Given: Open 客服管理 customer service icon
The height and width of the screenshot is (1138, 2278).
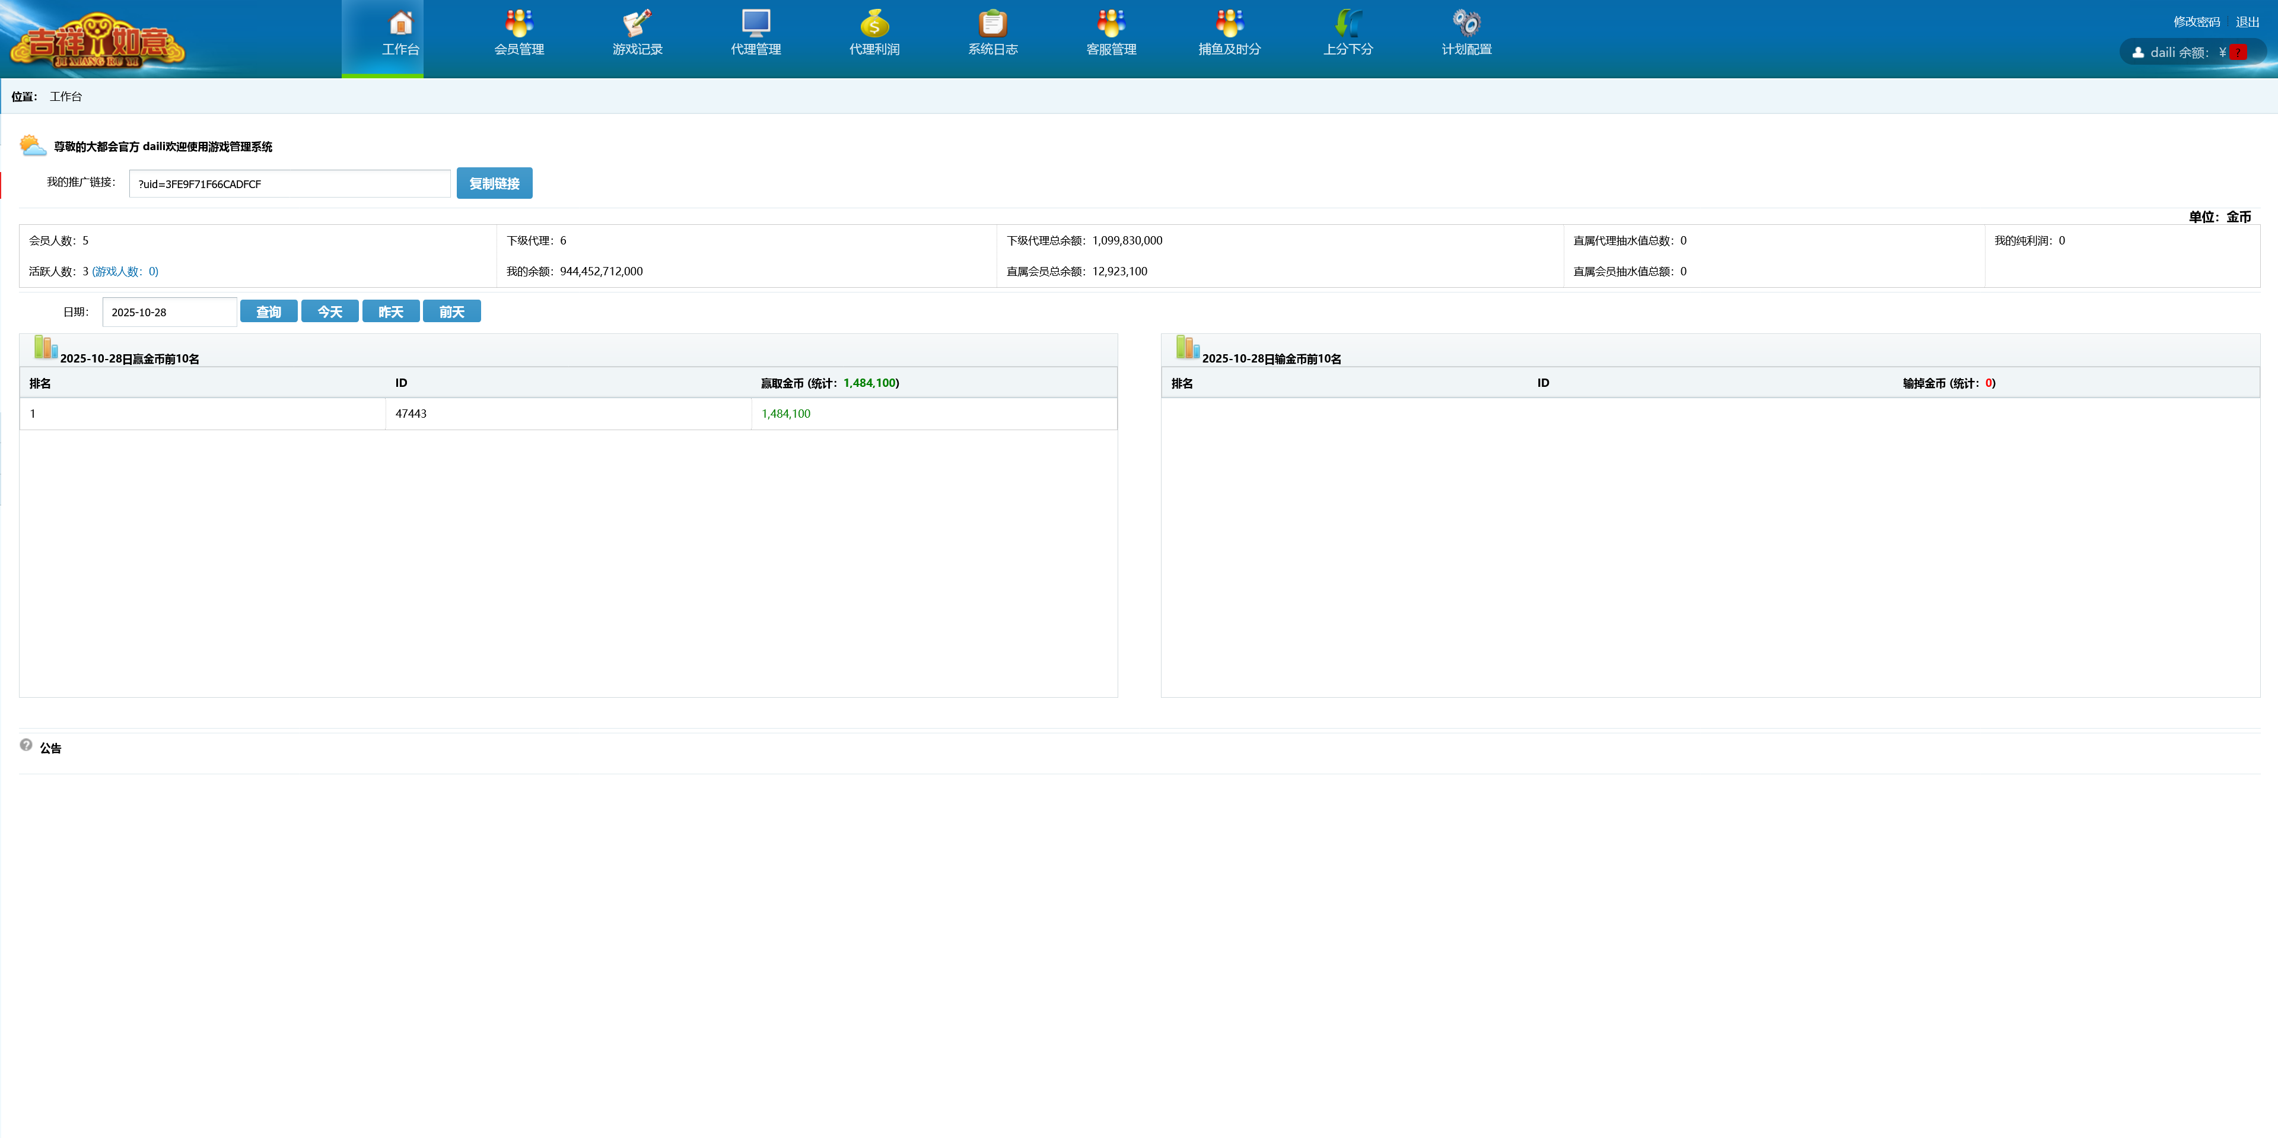Looking at the screenshot, I should point(1111,23).
